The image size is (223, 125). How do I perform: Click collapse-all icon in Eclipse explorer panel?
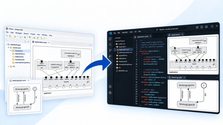coord(25,41)
